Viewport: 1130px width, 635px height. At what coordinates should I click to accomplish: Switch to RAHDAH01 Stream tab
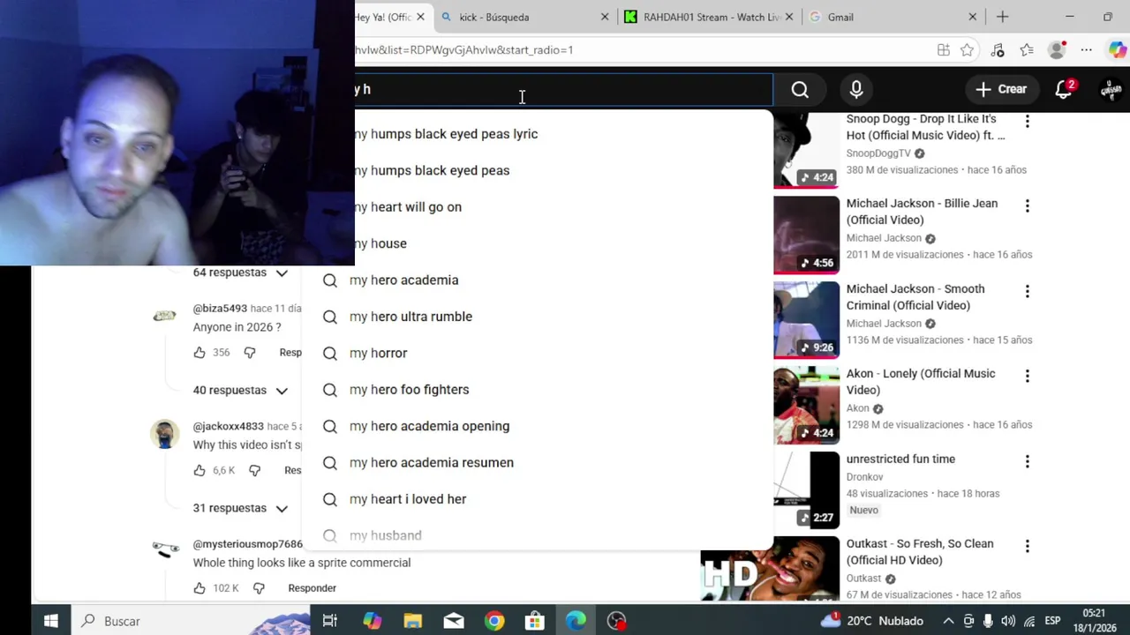[x=707, y=17]
